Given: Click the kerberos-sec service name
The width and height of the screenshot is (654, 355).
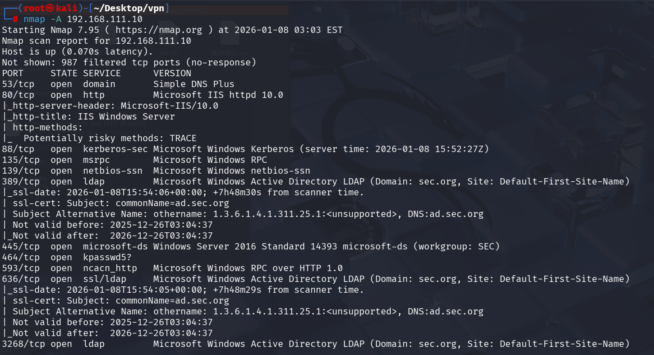Looking at the screenshot, I should click(x=113, y=149).
